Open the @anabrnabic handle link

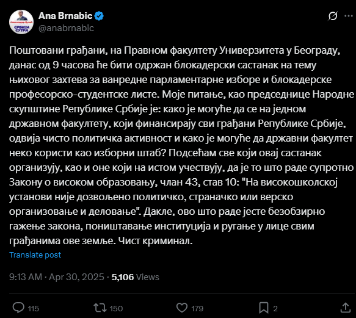point(66,28)
